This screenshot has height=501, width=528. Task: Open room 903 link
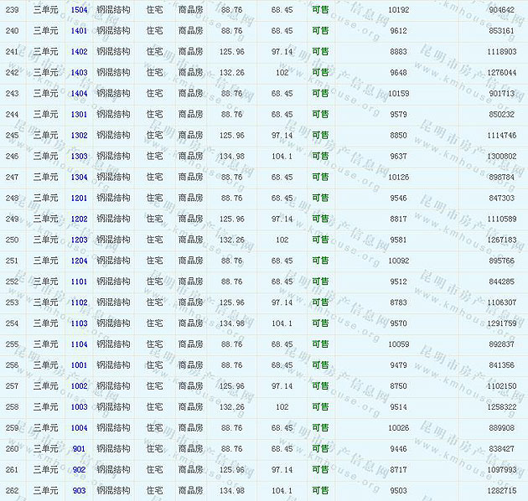pos(79,490)
